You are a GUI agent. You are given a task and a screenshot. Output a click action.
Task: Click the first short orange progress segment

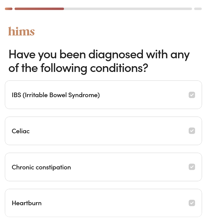(x=8, y=9)
